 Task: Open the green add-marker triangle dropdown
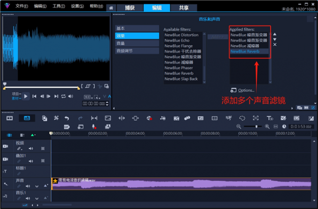[33, 135]
